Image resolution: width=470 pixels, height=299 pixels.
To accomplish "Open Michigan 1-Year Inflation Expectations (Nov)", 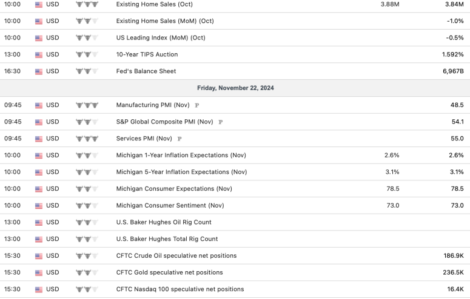I will 180,156.
